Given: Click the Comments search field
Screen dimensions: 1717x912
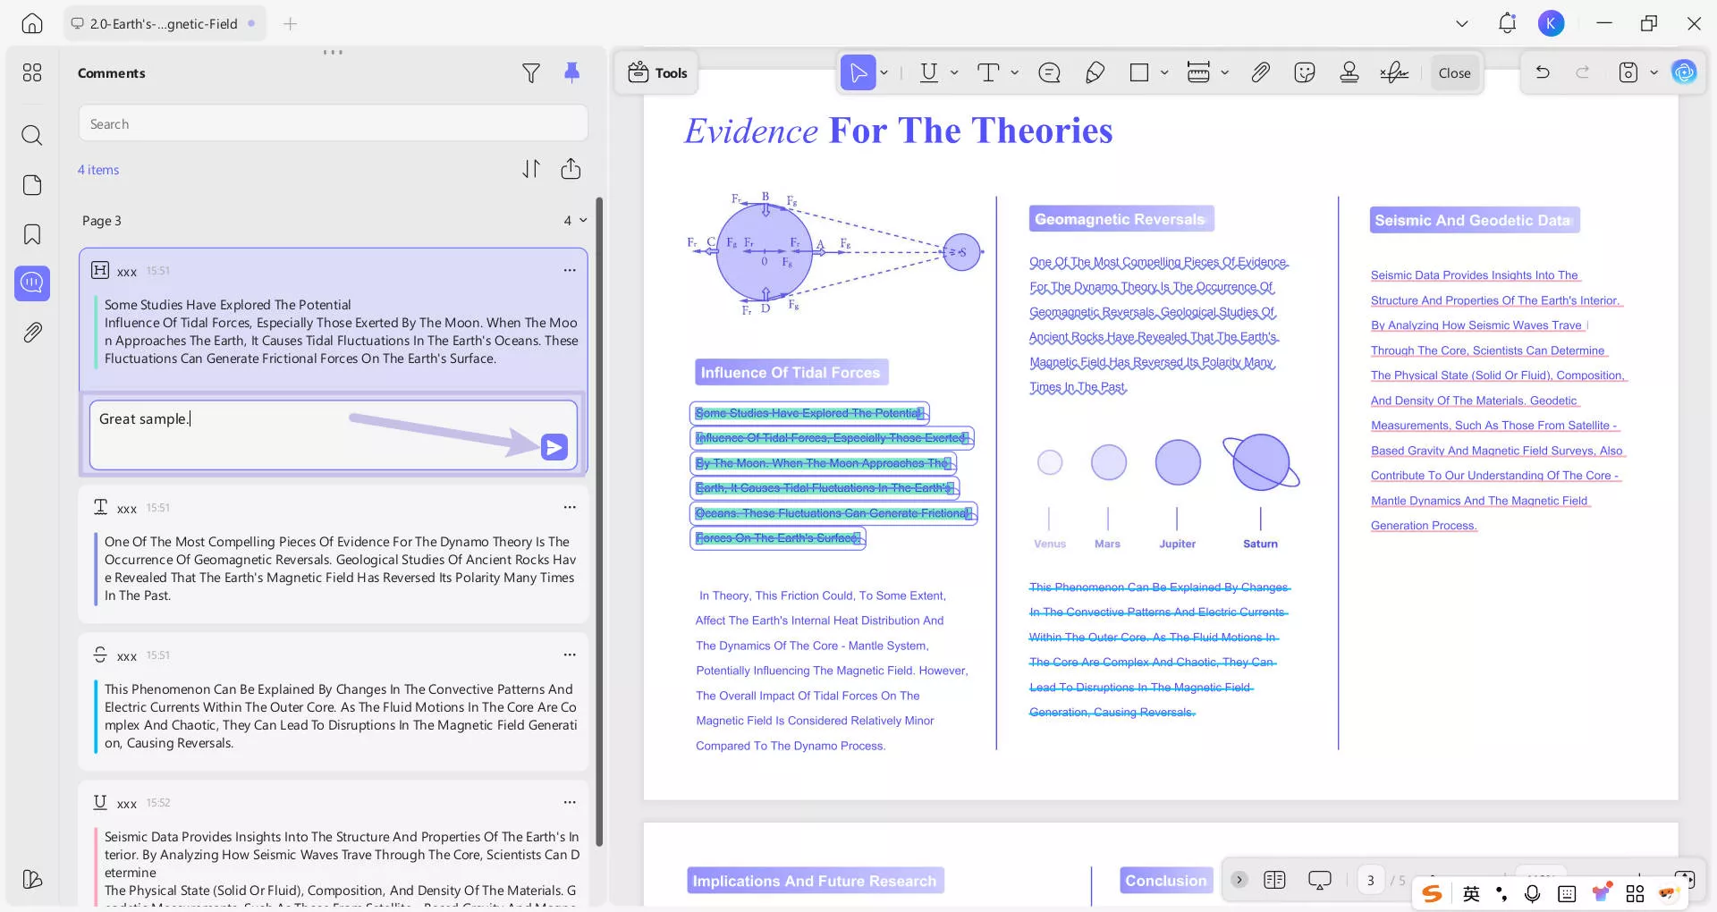Looking at the screenshot, I should tap(333, 123).
